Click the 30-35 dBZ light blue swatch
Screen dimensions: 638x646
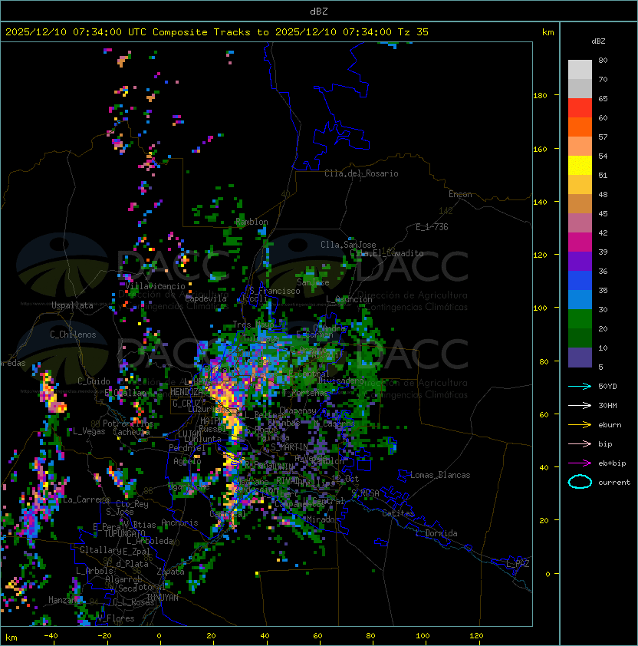(580, 300)
